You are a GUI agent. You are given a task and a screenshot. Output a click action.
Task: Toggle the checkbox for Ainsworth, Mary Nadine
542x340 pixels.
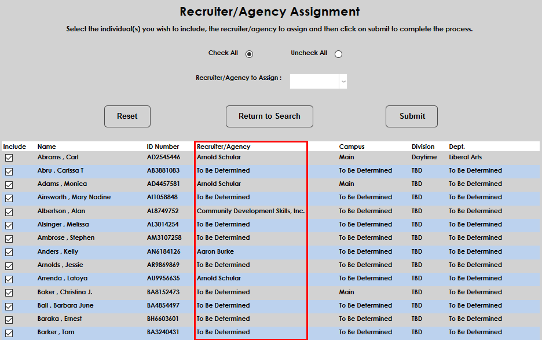click(9, 197)
